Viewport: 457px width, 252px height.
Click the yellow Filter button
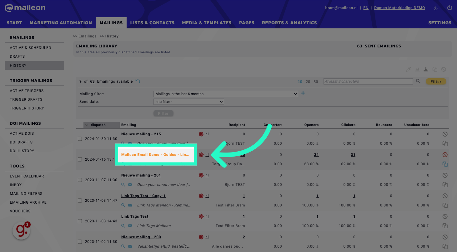pyautogui.click(x=436, y=82)
